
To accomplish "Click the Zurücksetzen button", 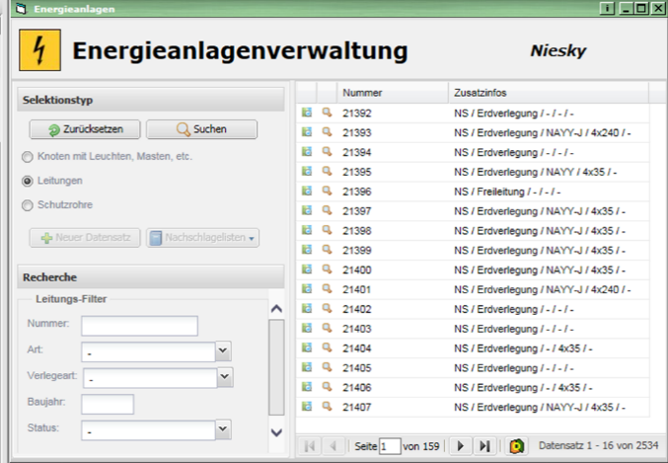I will [x=85, y=129].
